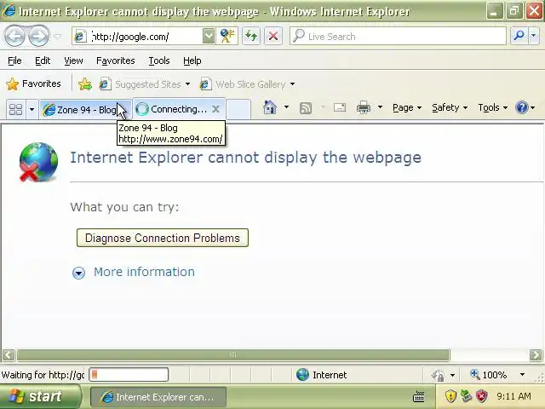
Task: Click the Protected Mode lock icon in status bar
Action: 438,375
